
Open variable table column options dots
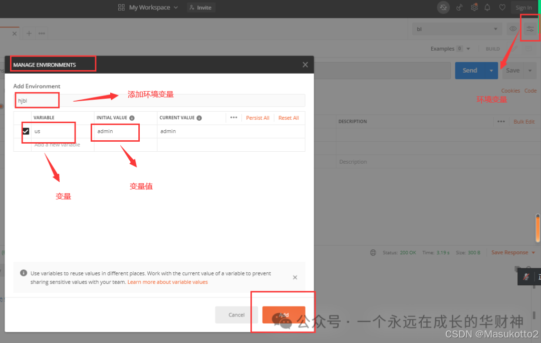(233, 117)
